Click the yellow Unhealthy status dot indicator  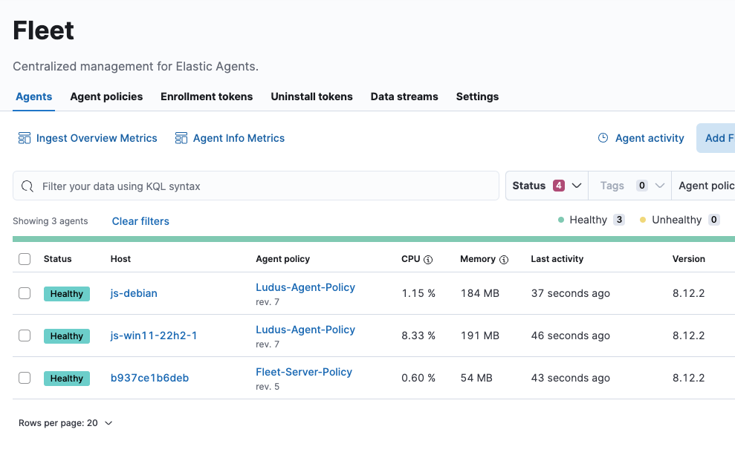point(643,220)
